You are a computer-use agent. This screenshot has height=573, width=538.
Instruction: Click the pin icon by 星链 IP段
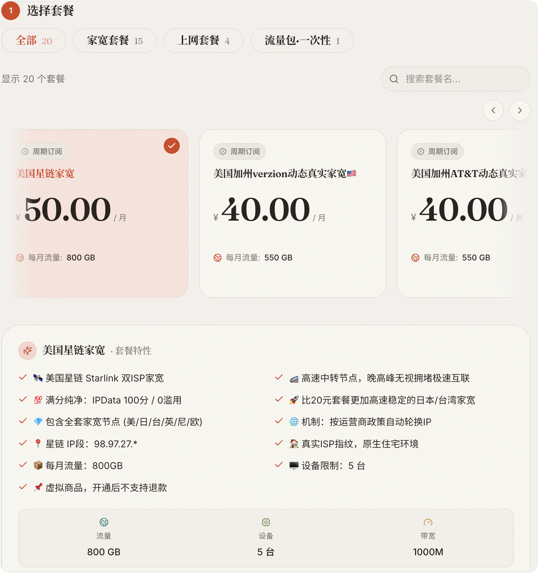point(38,444)
